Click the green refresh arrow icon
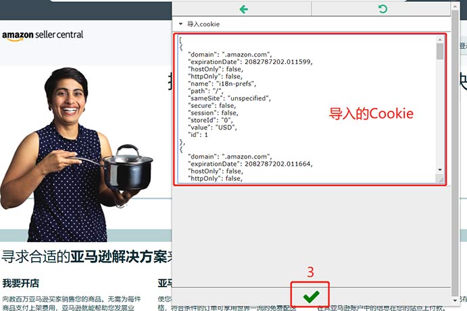 point(383,9)
